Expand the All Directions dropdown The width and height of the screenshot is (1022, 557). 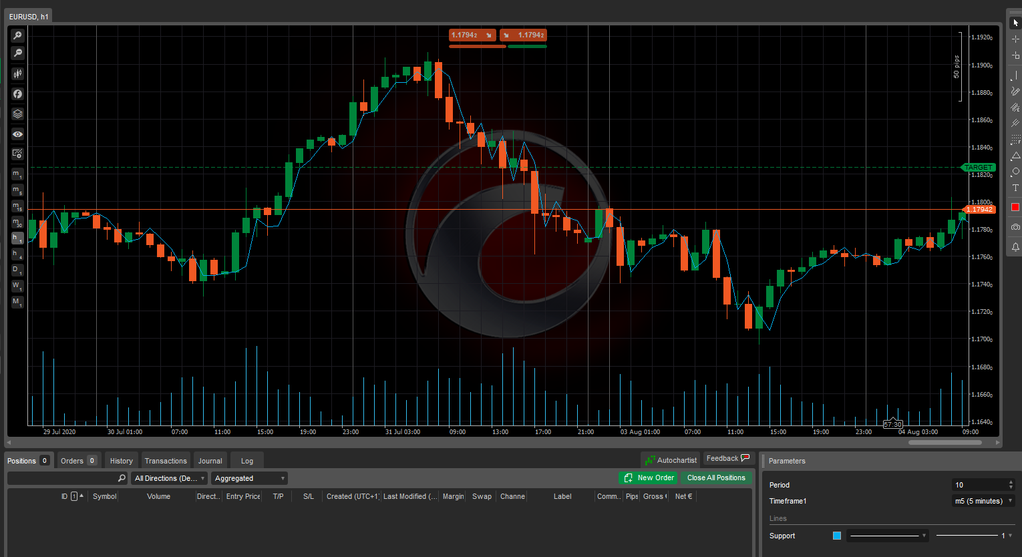tap(170, 478)
